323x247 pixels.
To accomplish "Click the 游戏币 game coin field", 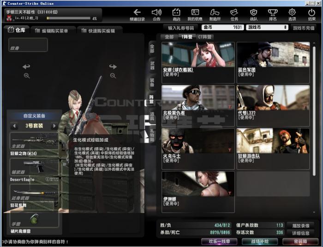I will [x=267, y=27].
